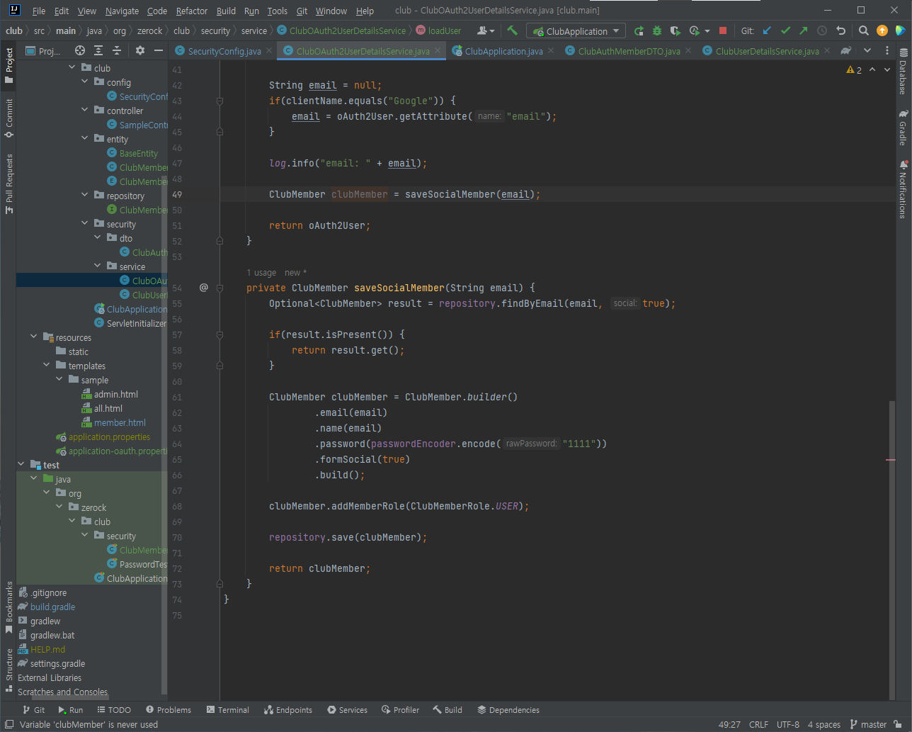Open the Build menu
This screenshot has width=912, height=732.
(226, 11)
